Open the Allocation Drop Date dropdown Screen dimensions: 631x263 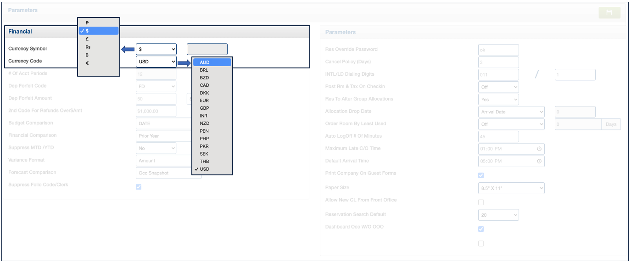[x=511, y=112]
